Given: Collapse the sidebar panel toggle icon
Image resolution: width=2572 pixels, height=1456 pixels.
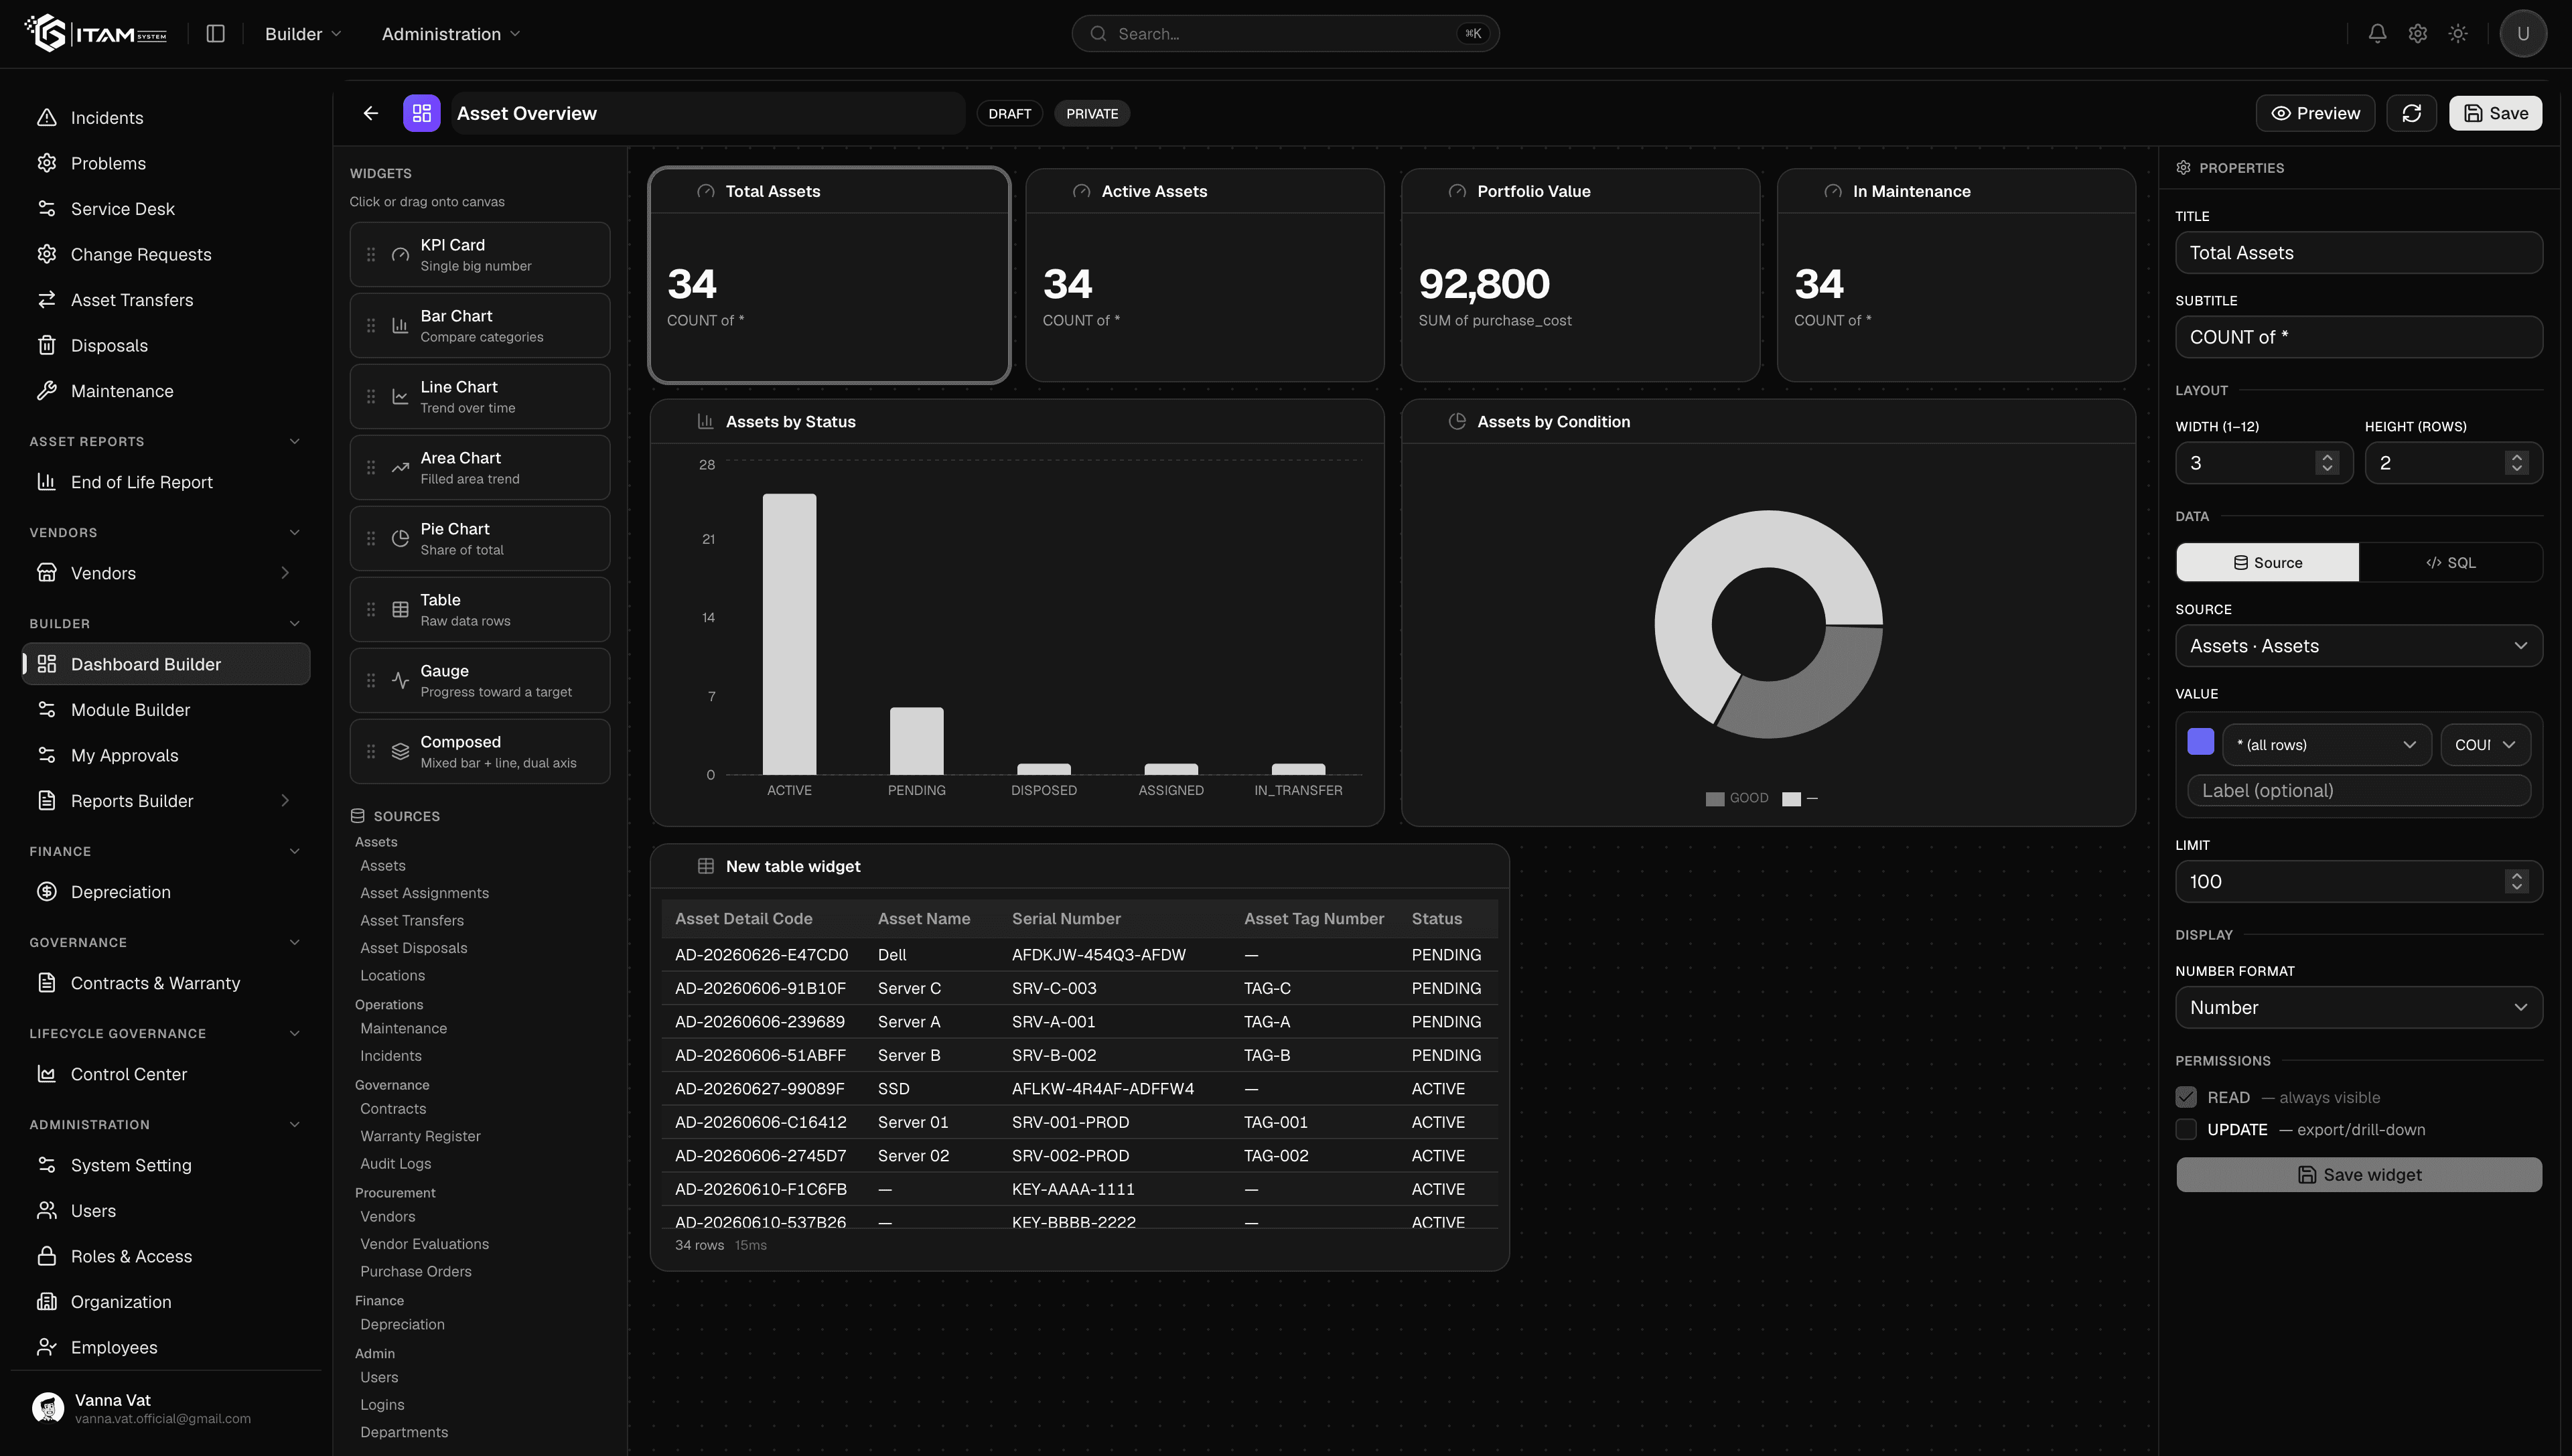Looking at the screenshot, I should [x=215, y=33].
